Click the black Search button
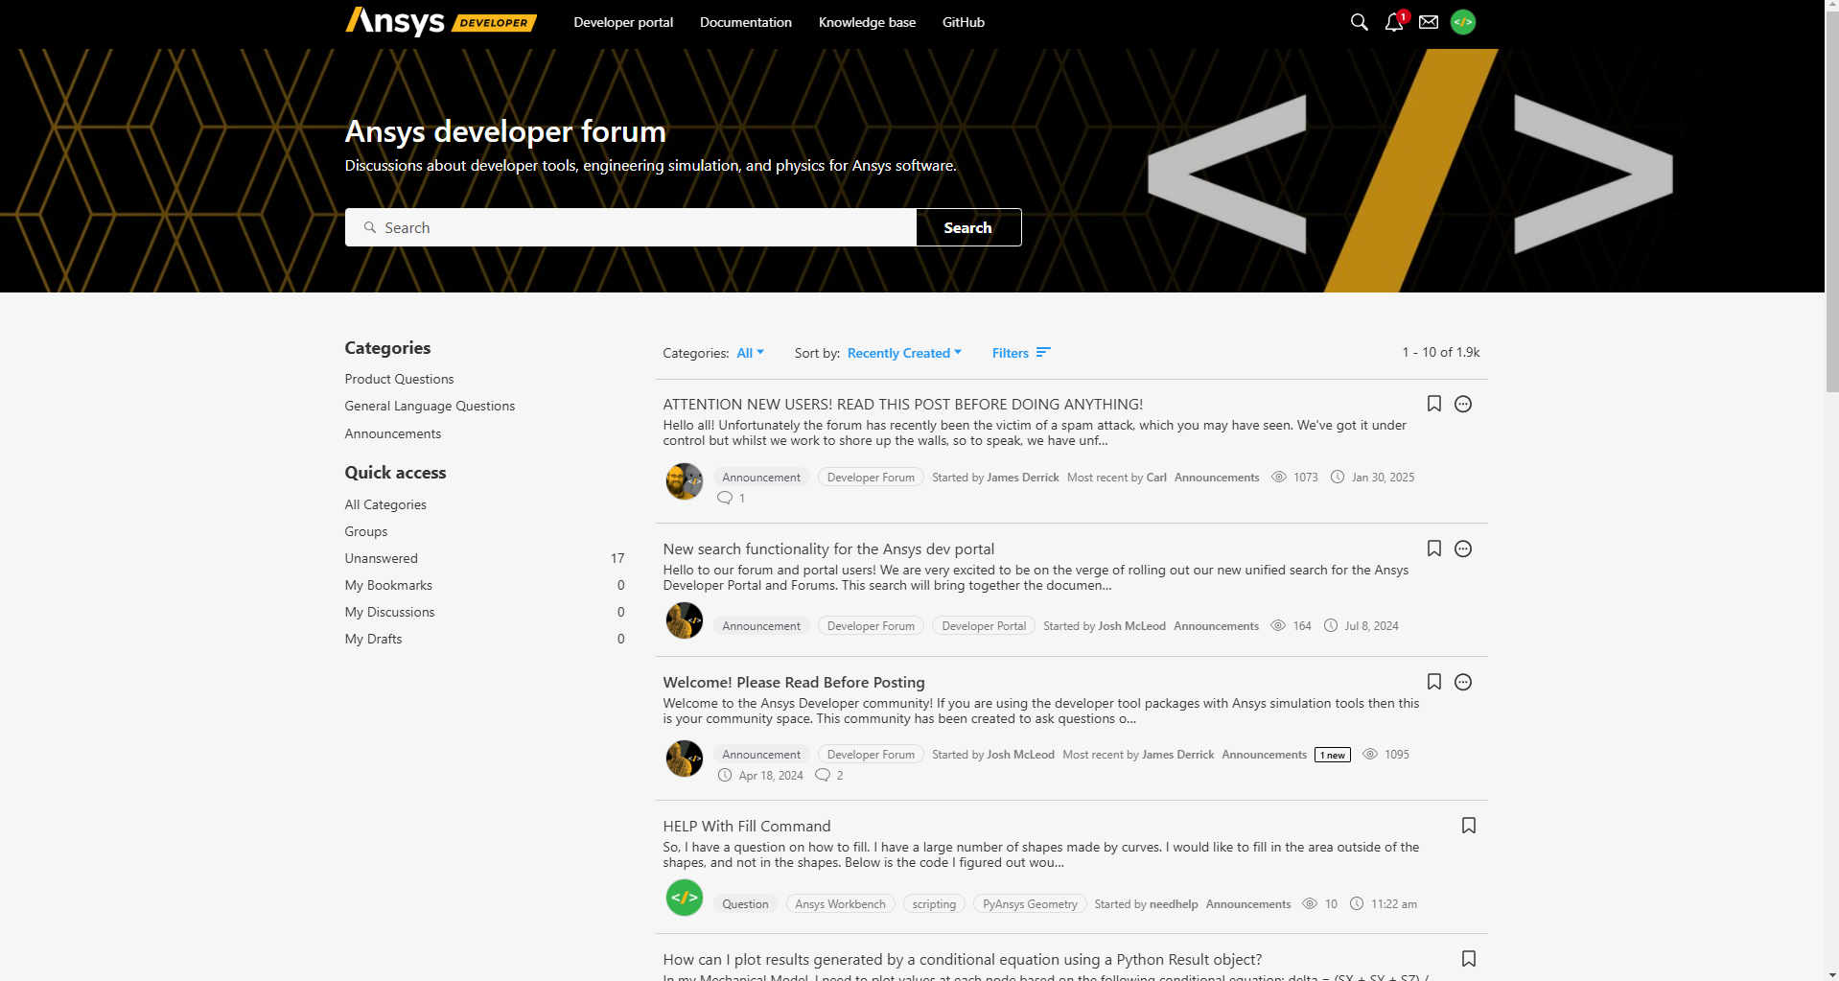This screenshot has width=1839, height=981. [968, 227]
